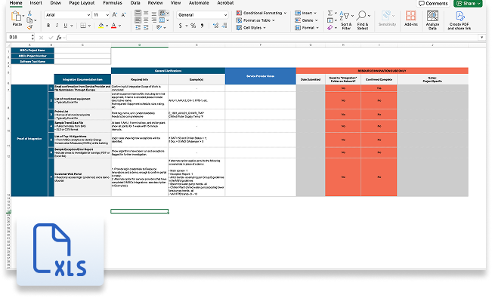Click the green Share button
Viewport: 492px width, 298px height.
tap(468, 4)
